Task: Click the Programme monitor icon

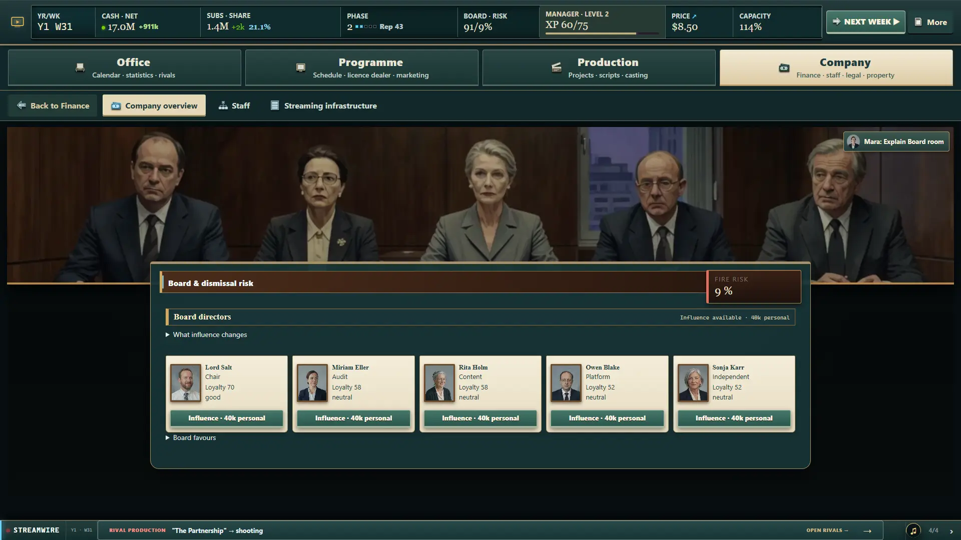Action: (x=301, y=67)
